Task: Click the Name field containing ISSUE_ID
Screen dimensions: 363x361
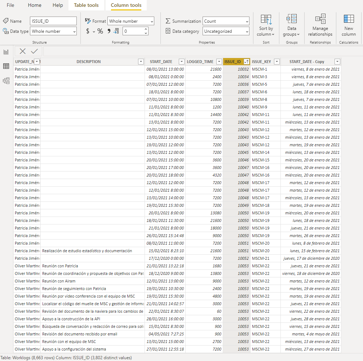Action: tap(53, 21)
